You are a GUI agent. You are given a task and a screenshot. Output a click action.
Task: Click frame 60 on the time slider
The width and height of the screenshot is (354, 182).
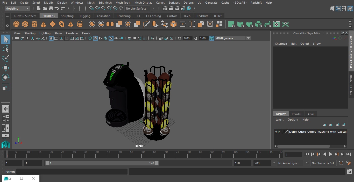tap(143, 154)
